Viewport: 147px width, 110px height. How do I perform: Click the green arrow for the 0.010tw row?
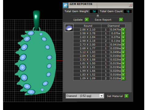[123, 79]
